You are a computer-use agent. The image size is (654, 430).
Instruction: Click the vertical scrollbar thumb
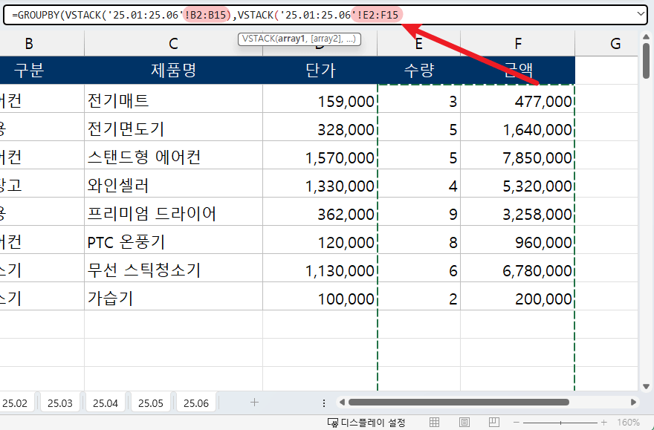(646, 61)
